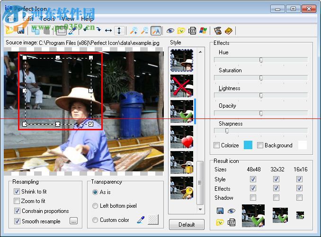
Task: Click the eye preview icon in Result icon panel
Action: pos(232,211)
